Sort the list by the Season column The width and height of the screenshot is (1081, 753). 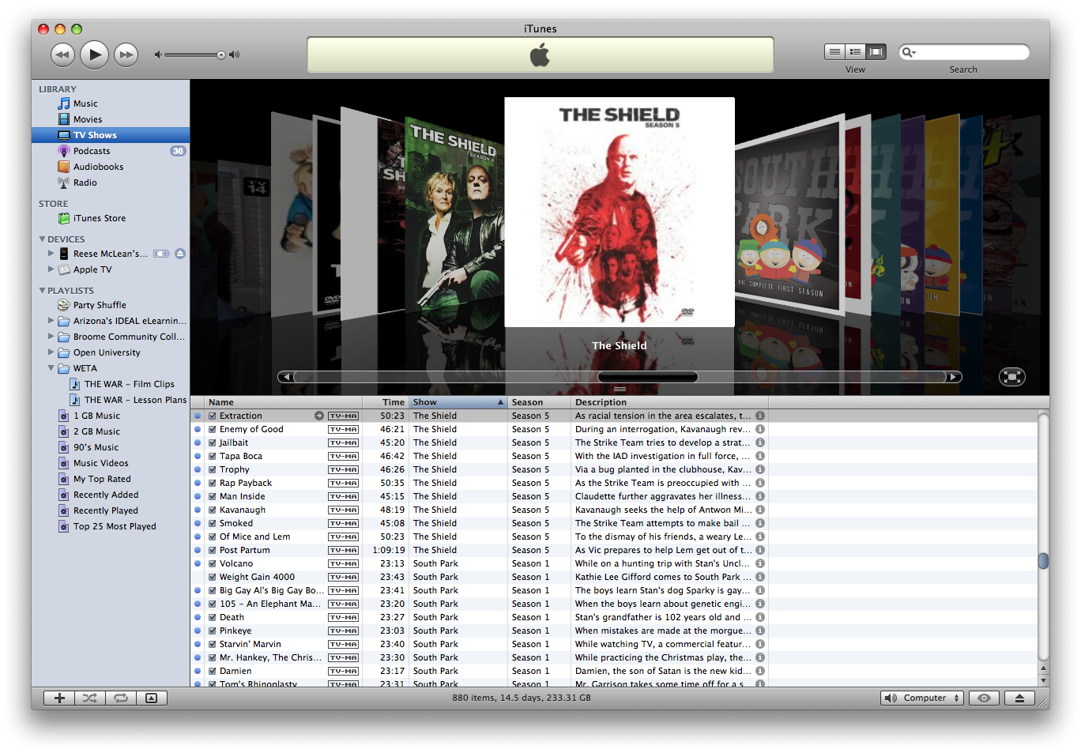pyautogui.click(x=539, y=402)
